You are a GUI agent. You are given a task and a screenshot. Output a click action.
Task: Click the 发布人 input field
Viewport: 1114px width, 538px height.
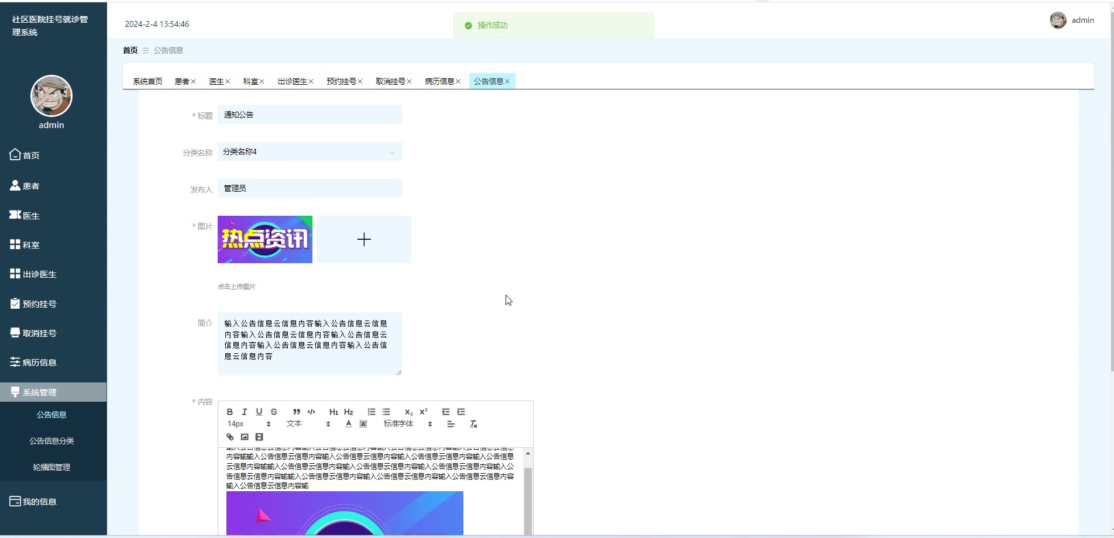310,188
